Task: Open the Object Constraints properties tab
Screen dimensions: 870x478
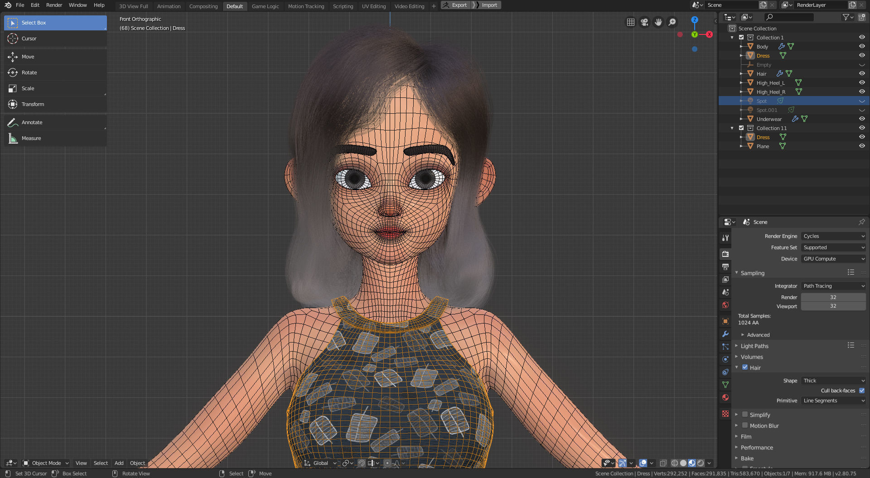Action: point(725,372)
